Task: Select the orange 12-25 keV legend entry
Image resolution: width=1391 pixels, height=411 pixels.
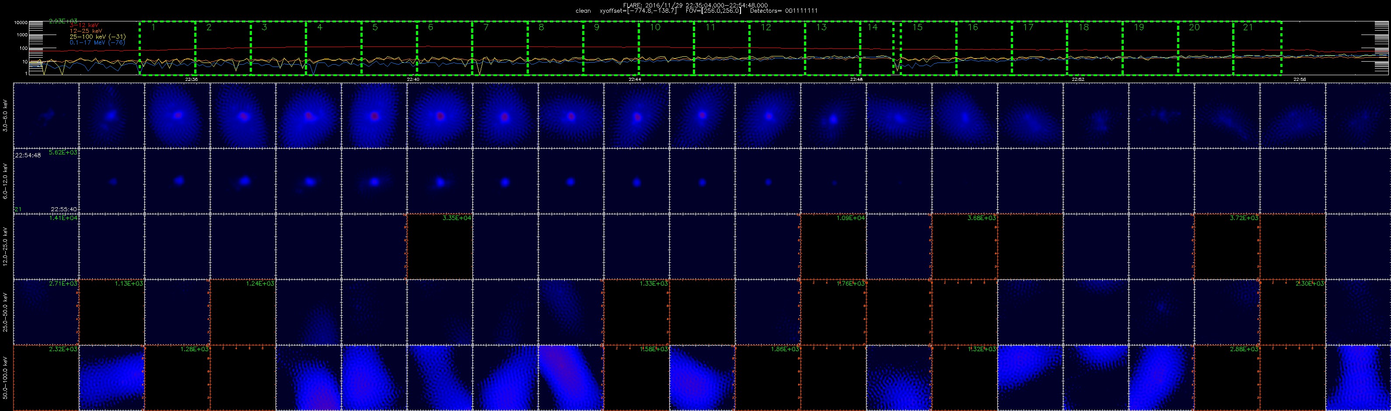Action: (86, 31)
